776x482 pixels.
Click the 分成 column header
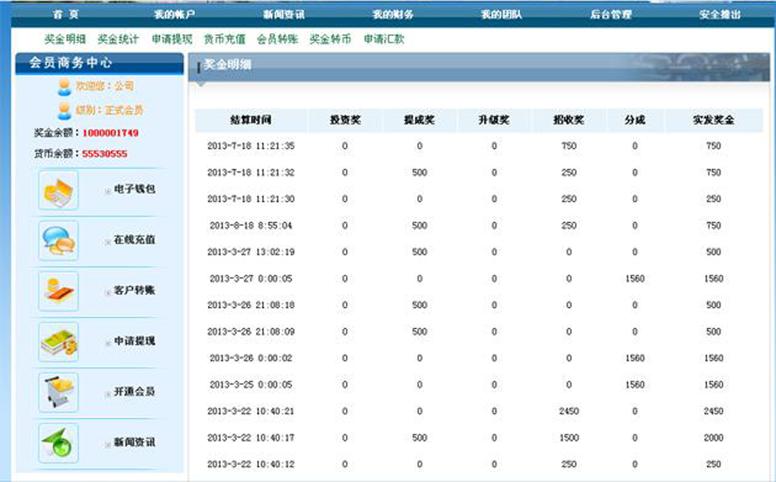(x=635, y=120)
